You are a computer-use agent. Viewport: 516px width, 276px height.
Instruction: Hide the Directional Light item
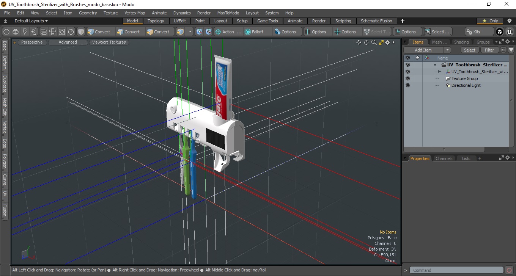[407, 85]
